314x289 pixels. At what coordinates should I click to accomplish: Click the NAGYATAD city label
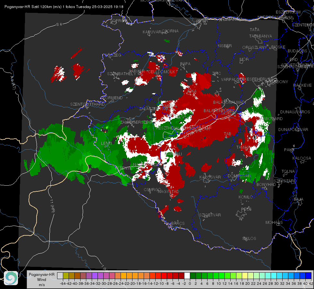(x=168, y=191)
